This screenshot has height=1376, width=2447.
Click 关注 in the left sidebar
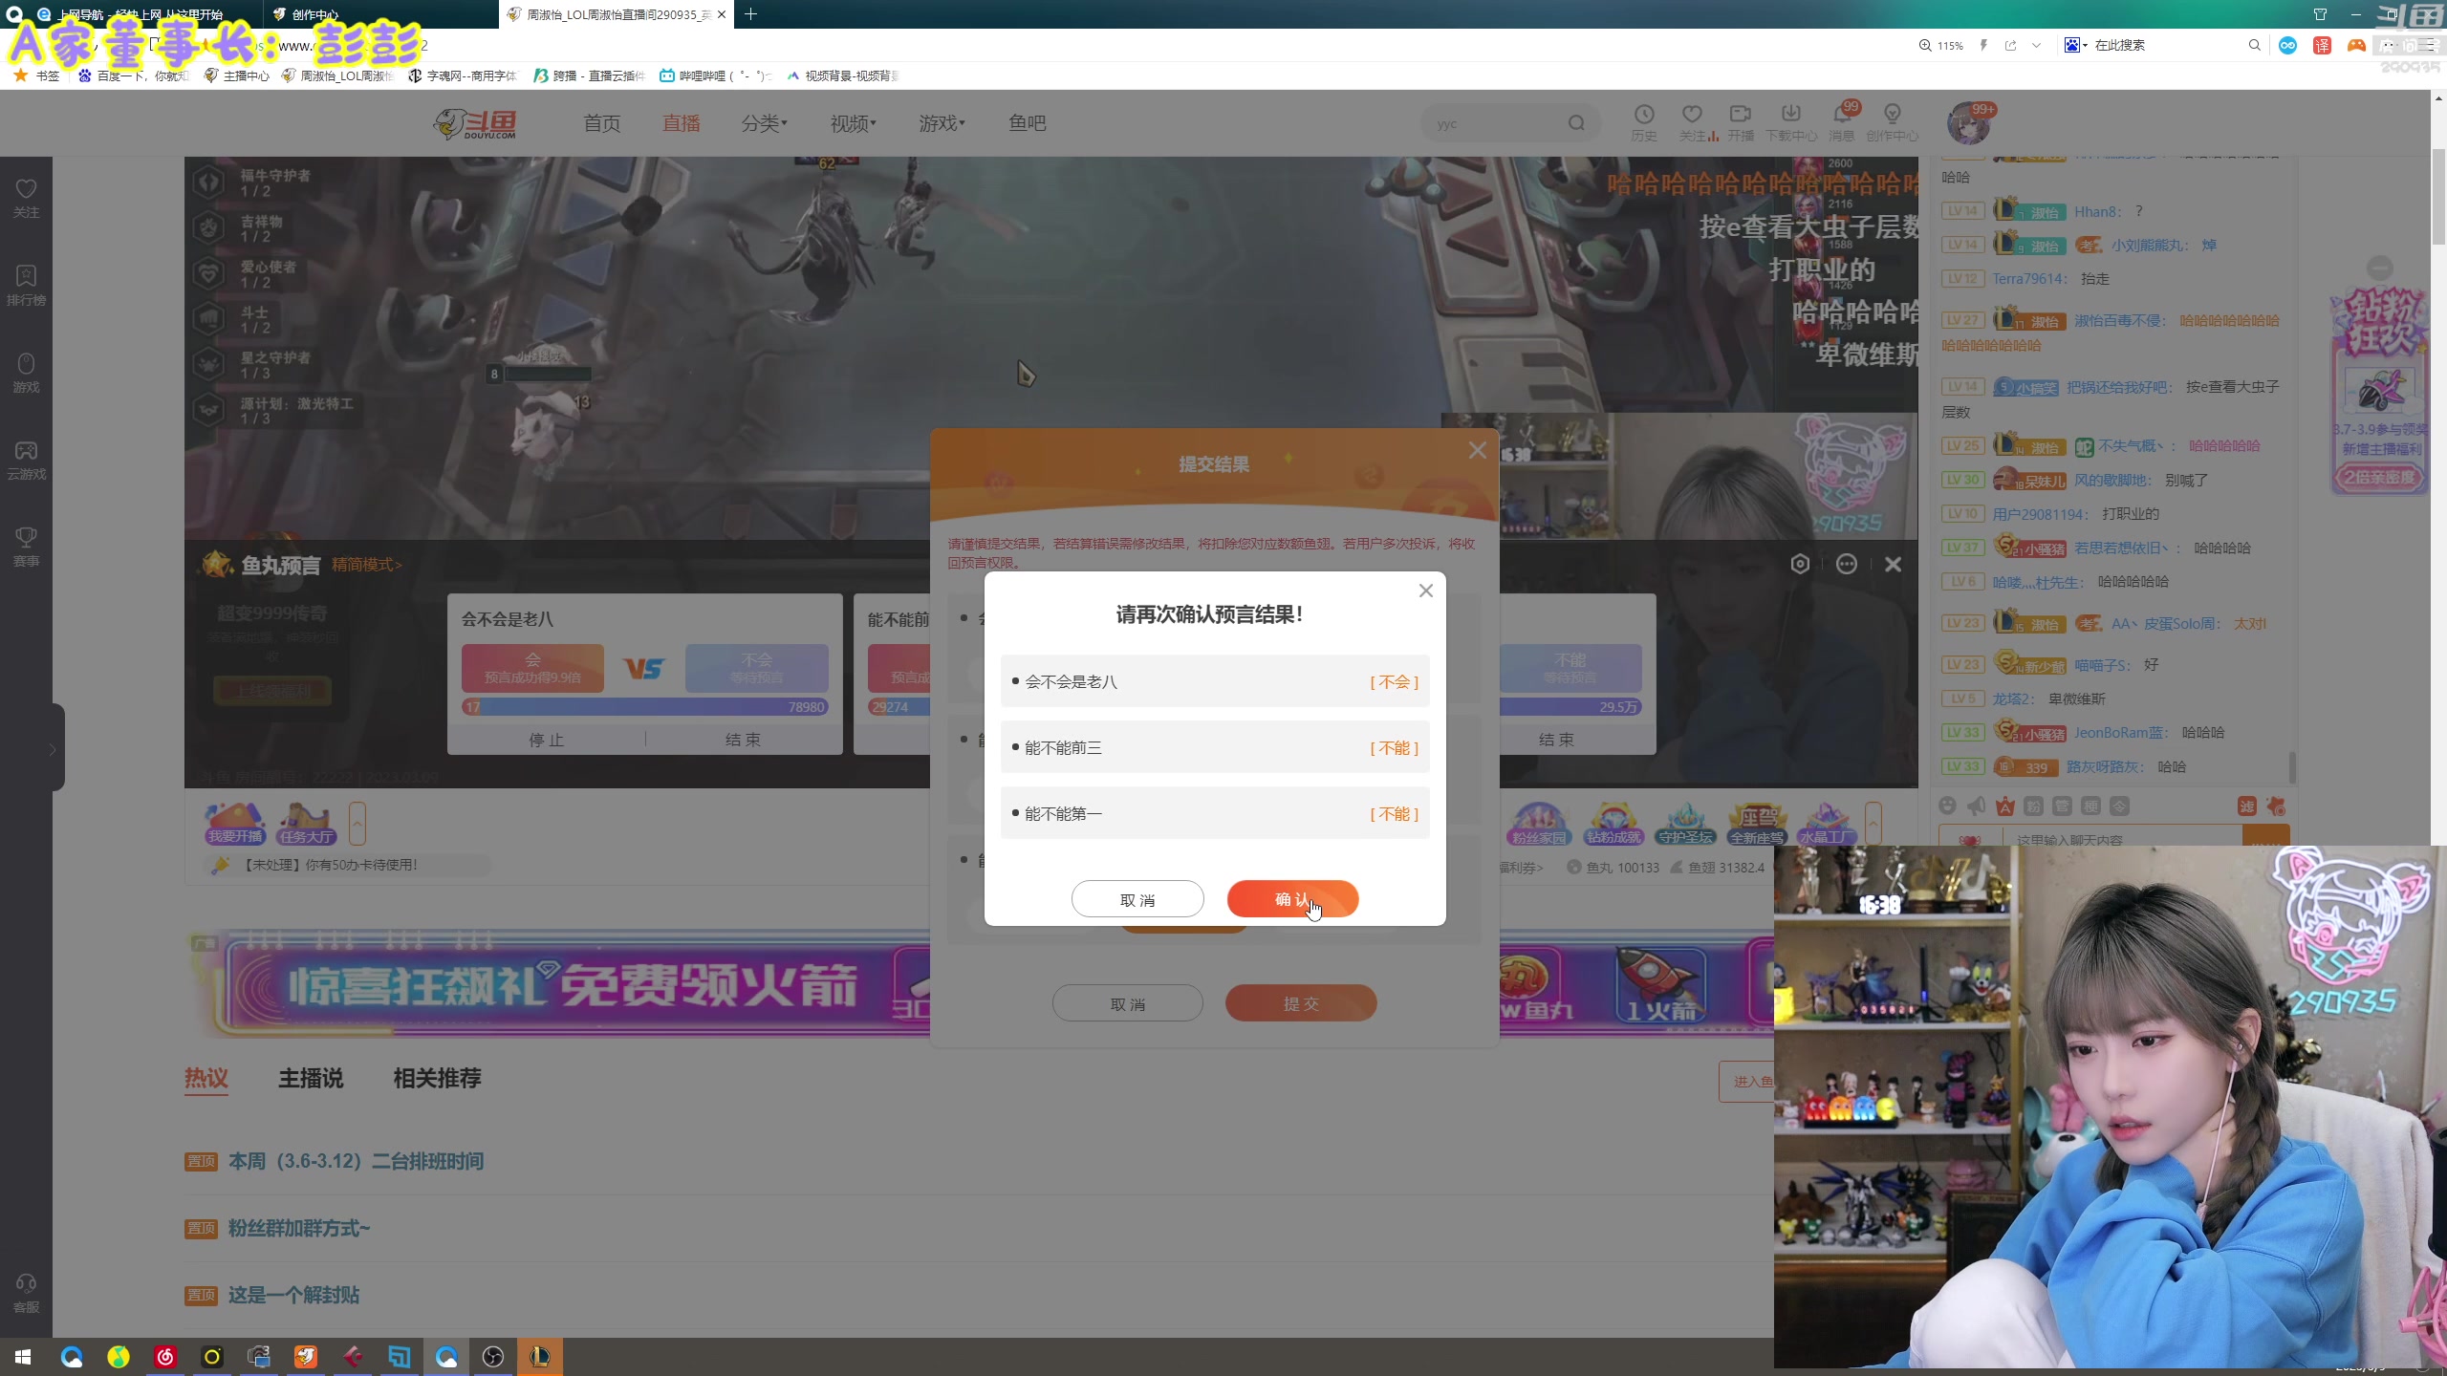tap(26, 199)
